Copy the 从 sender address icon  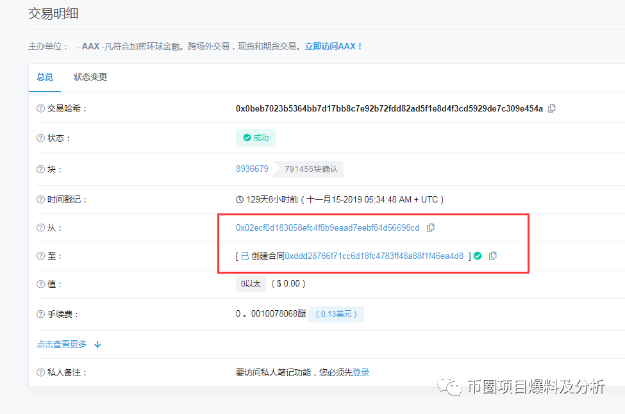431,228
